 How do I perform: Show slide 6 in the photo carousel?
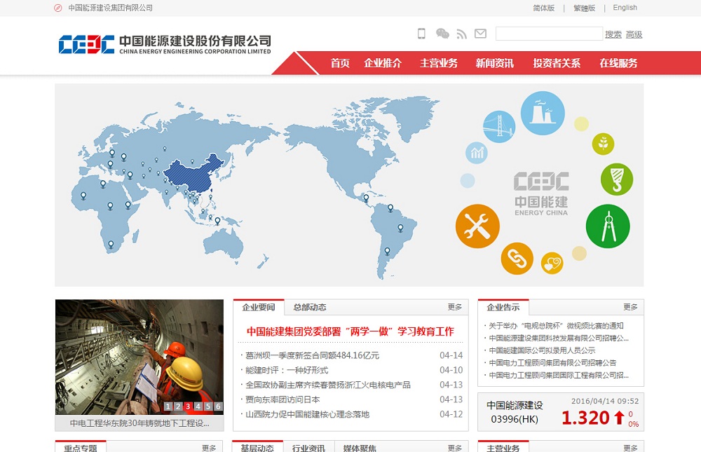[218, 406]
